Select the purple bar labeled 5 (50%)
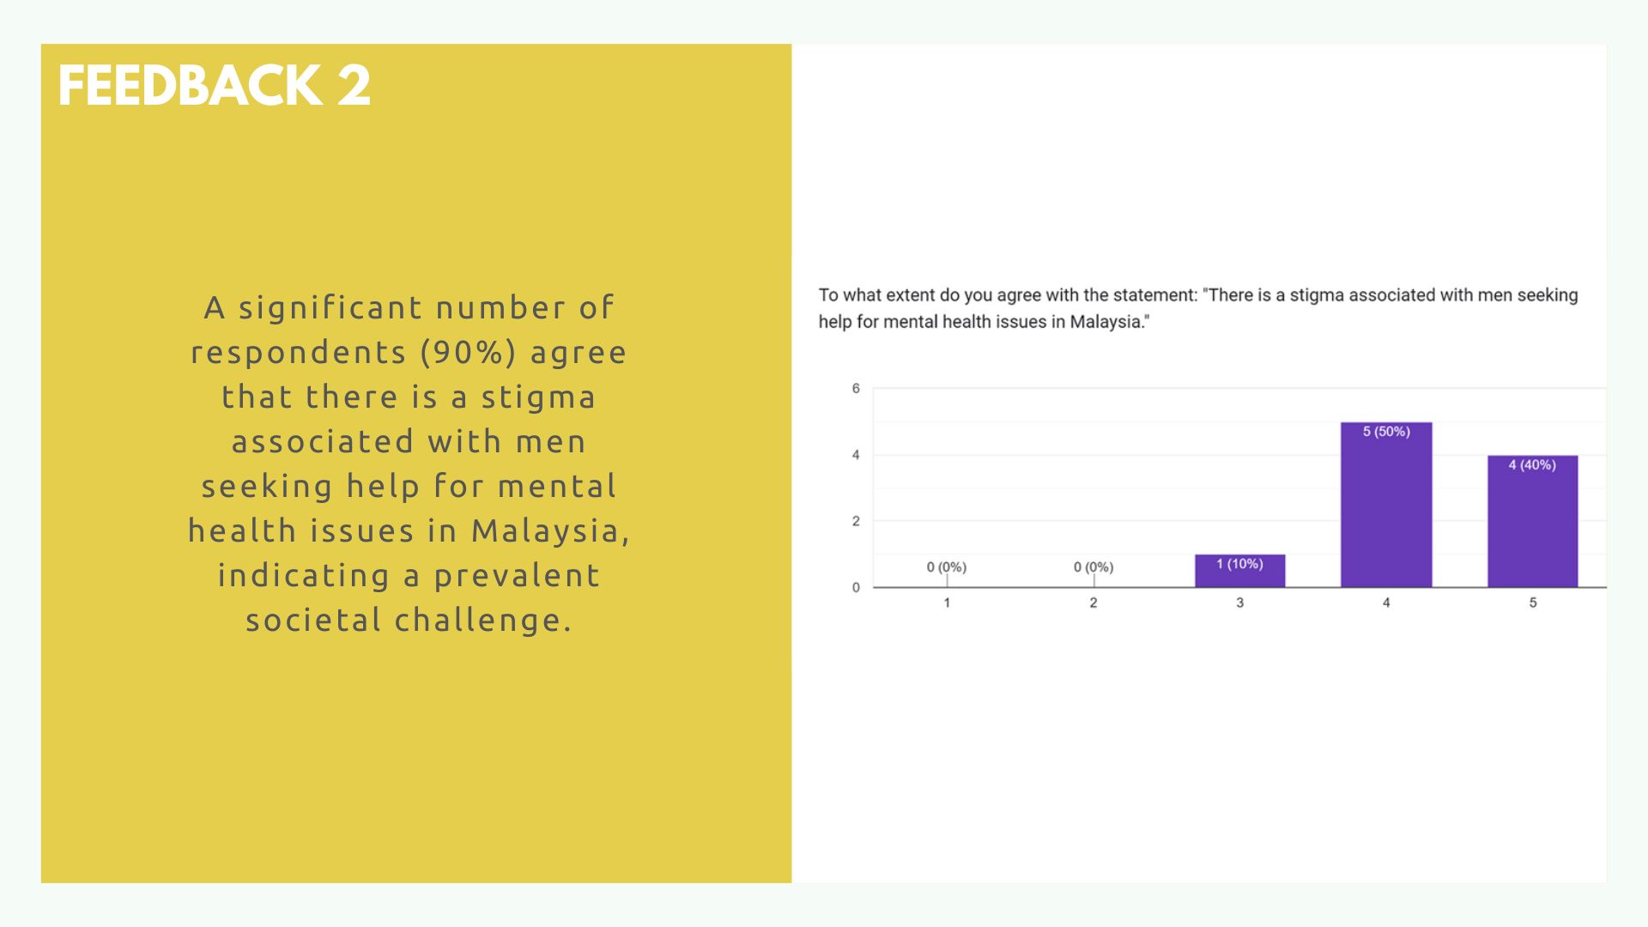The height and width of the screenshot is (927, 1648). coord(1386,505)
